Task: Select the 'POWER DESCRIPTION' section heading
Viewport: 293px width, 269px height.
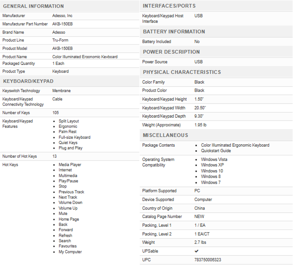Action: 171,52
